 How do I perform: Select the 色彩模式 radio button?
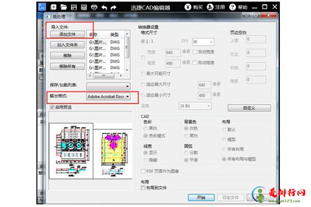tap(146, 136)
